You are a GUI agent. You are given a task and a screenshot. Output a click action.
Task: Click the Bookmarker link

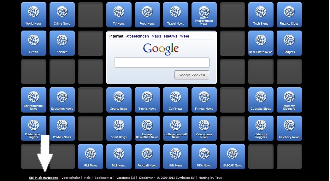click(x=103, y=178)
